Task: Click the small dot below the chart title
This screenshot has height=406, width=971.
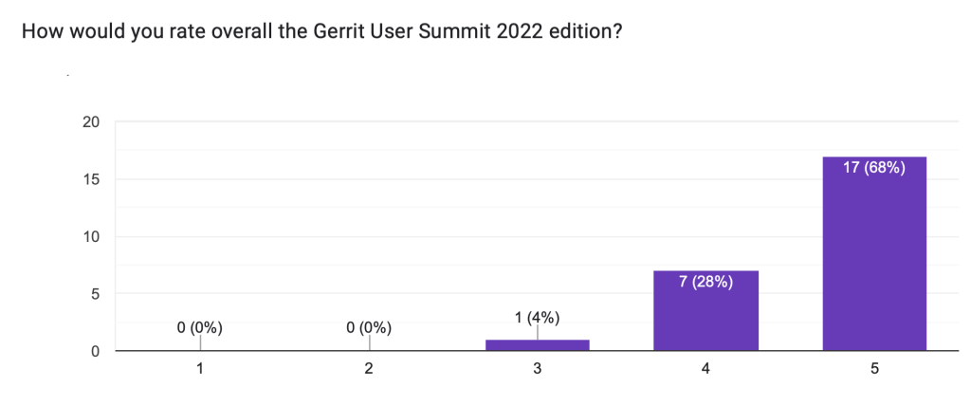Action: [x=67, y=74]
